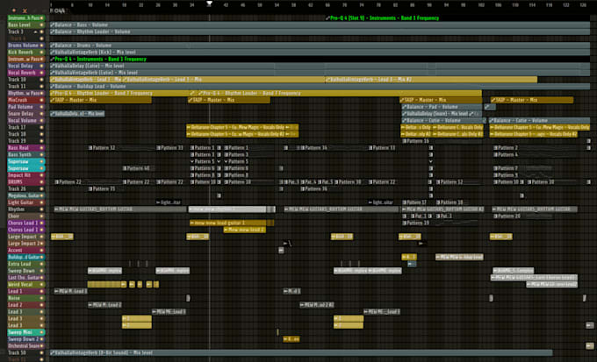
Task: Open the Pattern 7 clip menu icon
Action: (495, 168)
